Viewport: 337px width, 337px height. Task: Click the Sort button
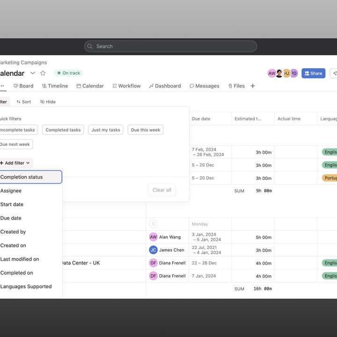[x=24, y=102]
